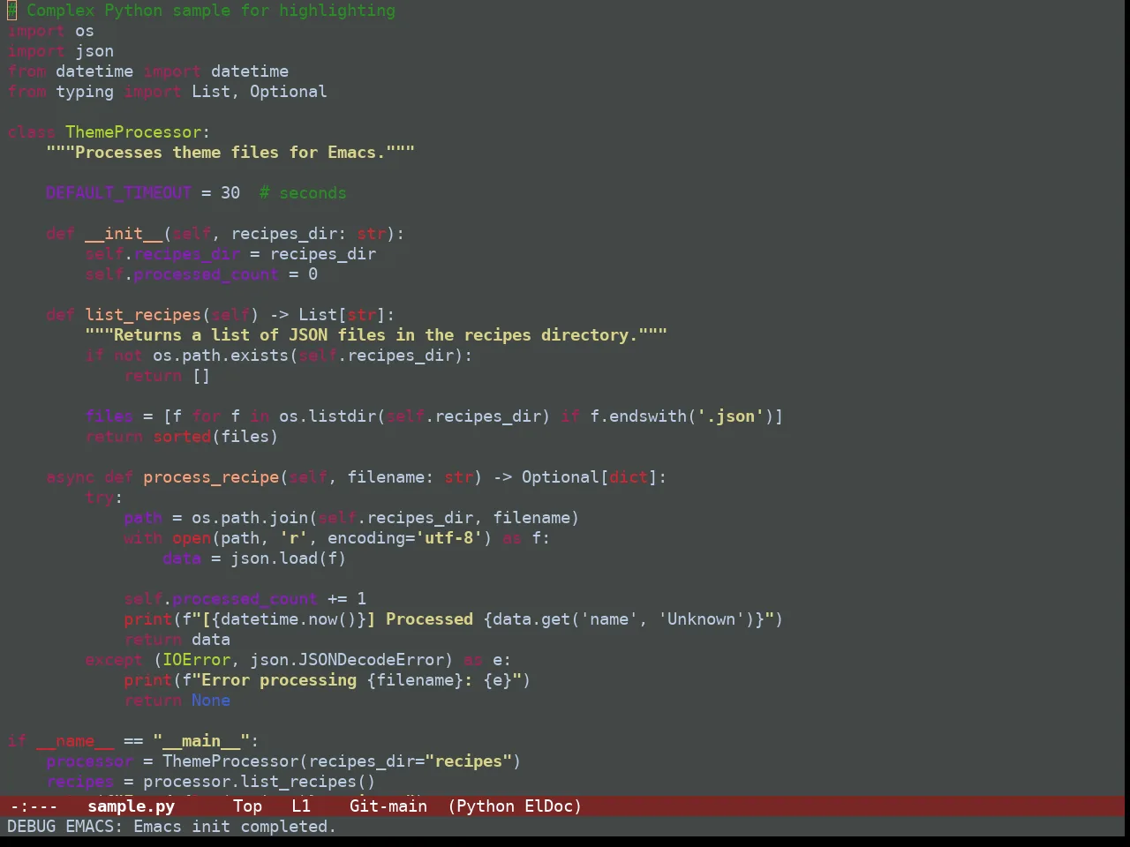Click process_recipe function name
This screenshot has height=847, width=1130.
pos(211,477)
